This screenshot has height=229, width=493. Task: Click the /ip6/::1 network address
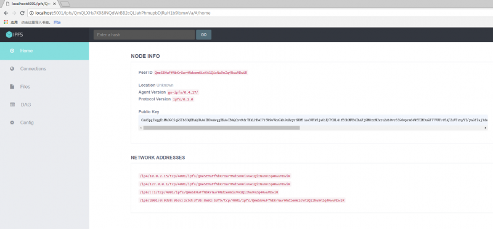tap(209, 192)
